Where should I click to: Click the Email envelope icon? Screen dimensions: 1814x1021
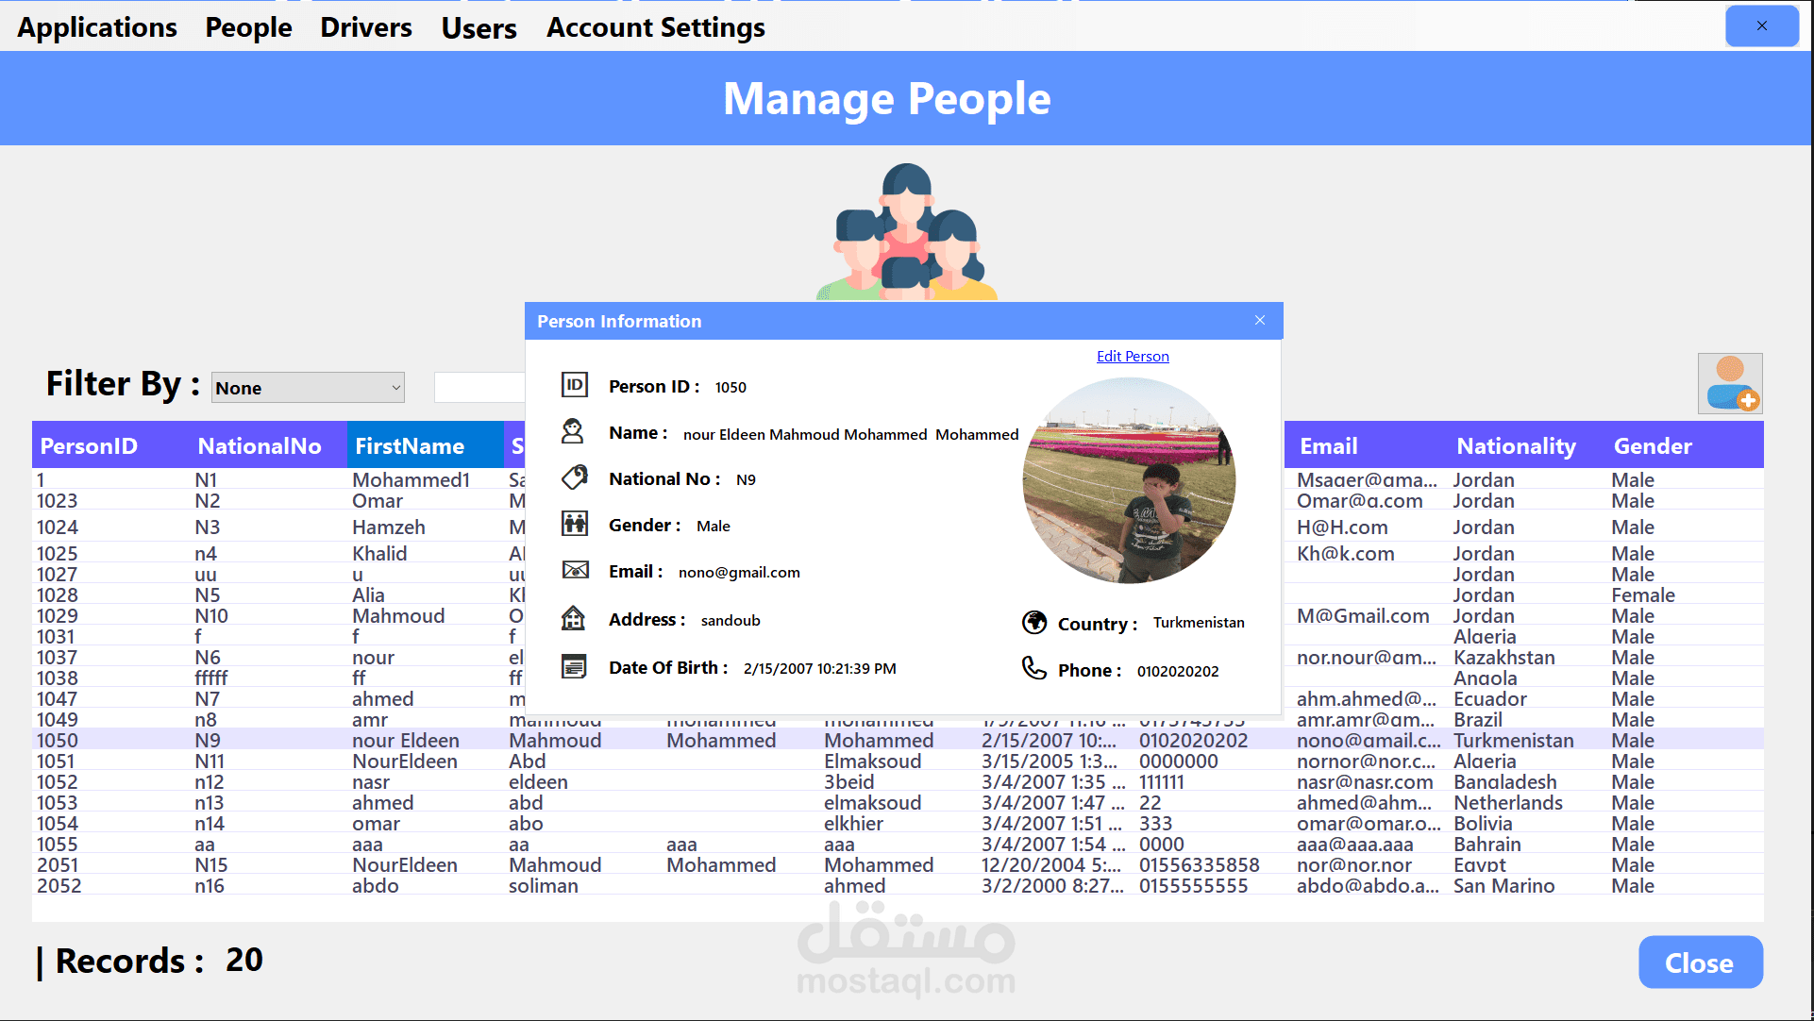point(575,570)
